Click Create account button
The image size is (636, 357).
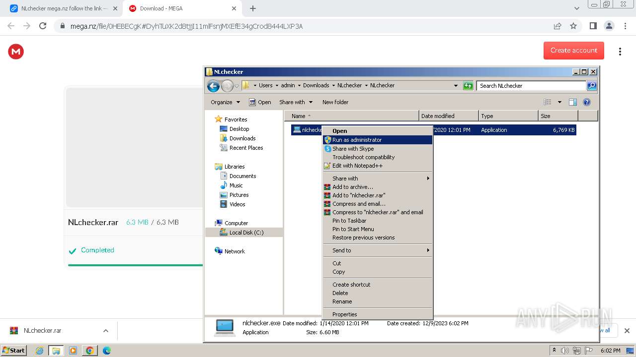coord(573,51)
